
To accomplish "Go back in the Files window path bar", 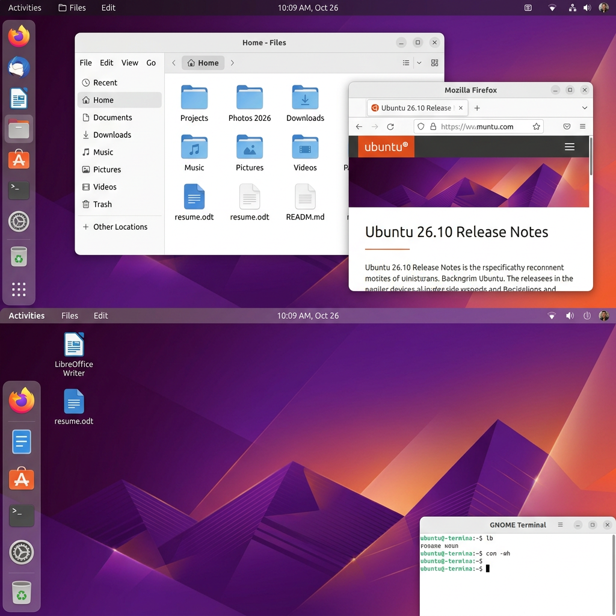I will [x=174, y=63].
